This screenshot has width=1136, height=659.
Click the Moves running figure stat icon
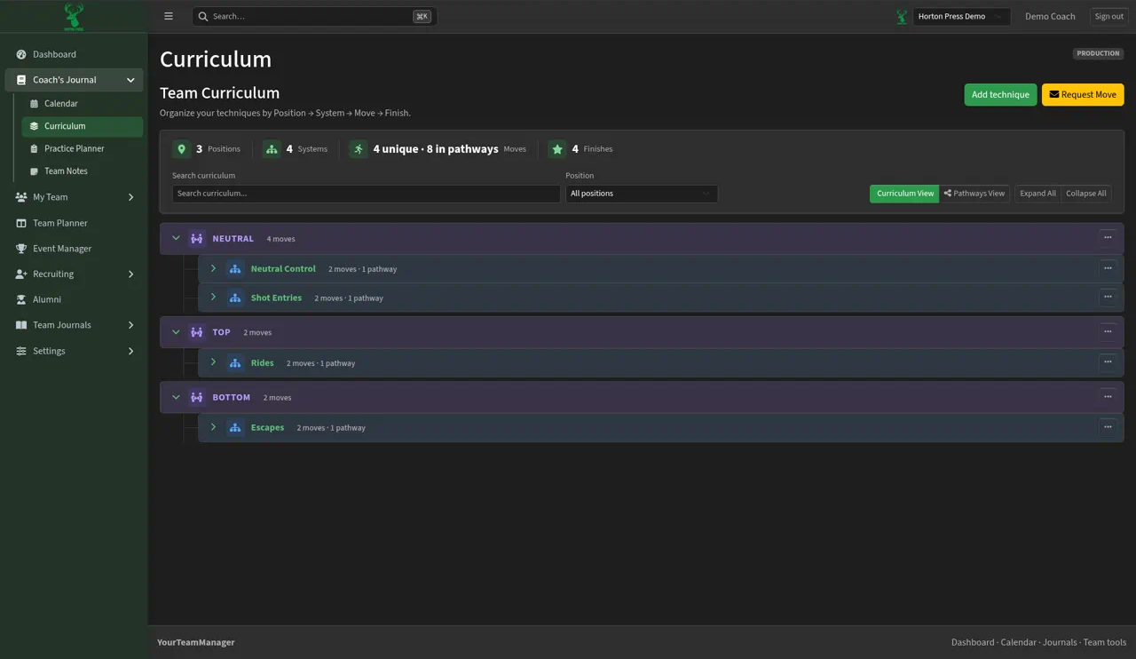click(359, 149)
